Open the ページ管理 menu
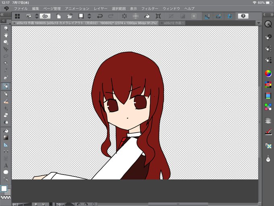This screenshot has width=274, height=206. (52, 8)
